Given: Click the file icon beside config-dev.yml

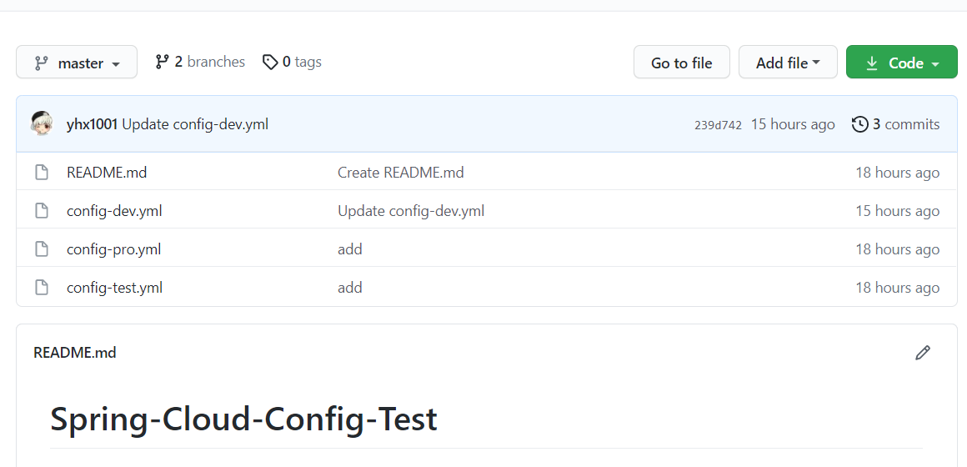Looking at the screenshot, I should (x=42, y=211).
